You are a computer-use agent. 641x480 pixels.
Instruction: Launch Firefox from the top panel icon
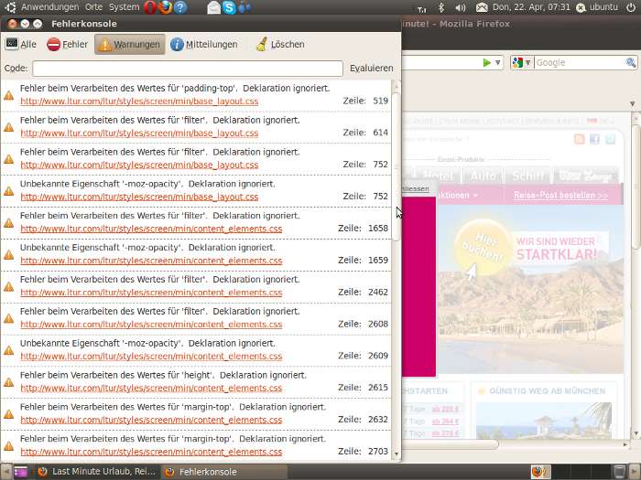click(165, 7)
